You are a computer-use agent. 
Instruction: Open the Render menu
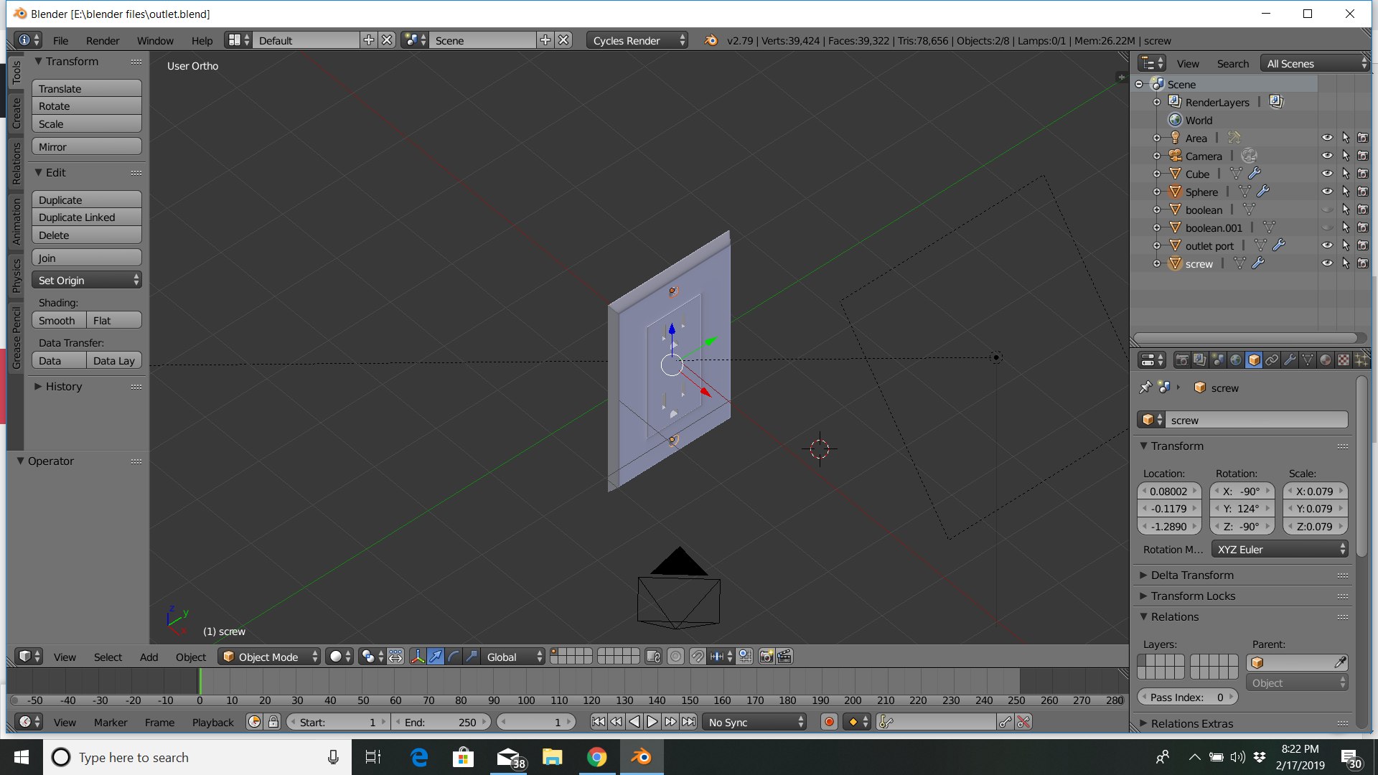103,40
